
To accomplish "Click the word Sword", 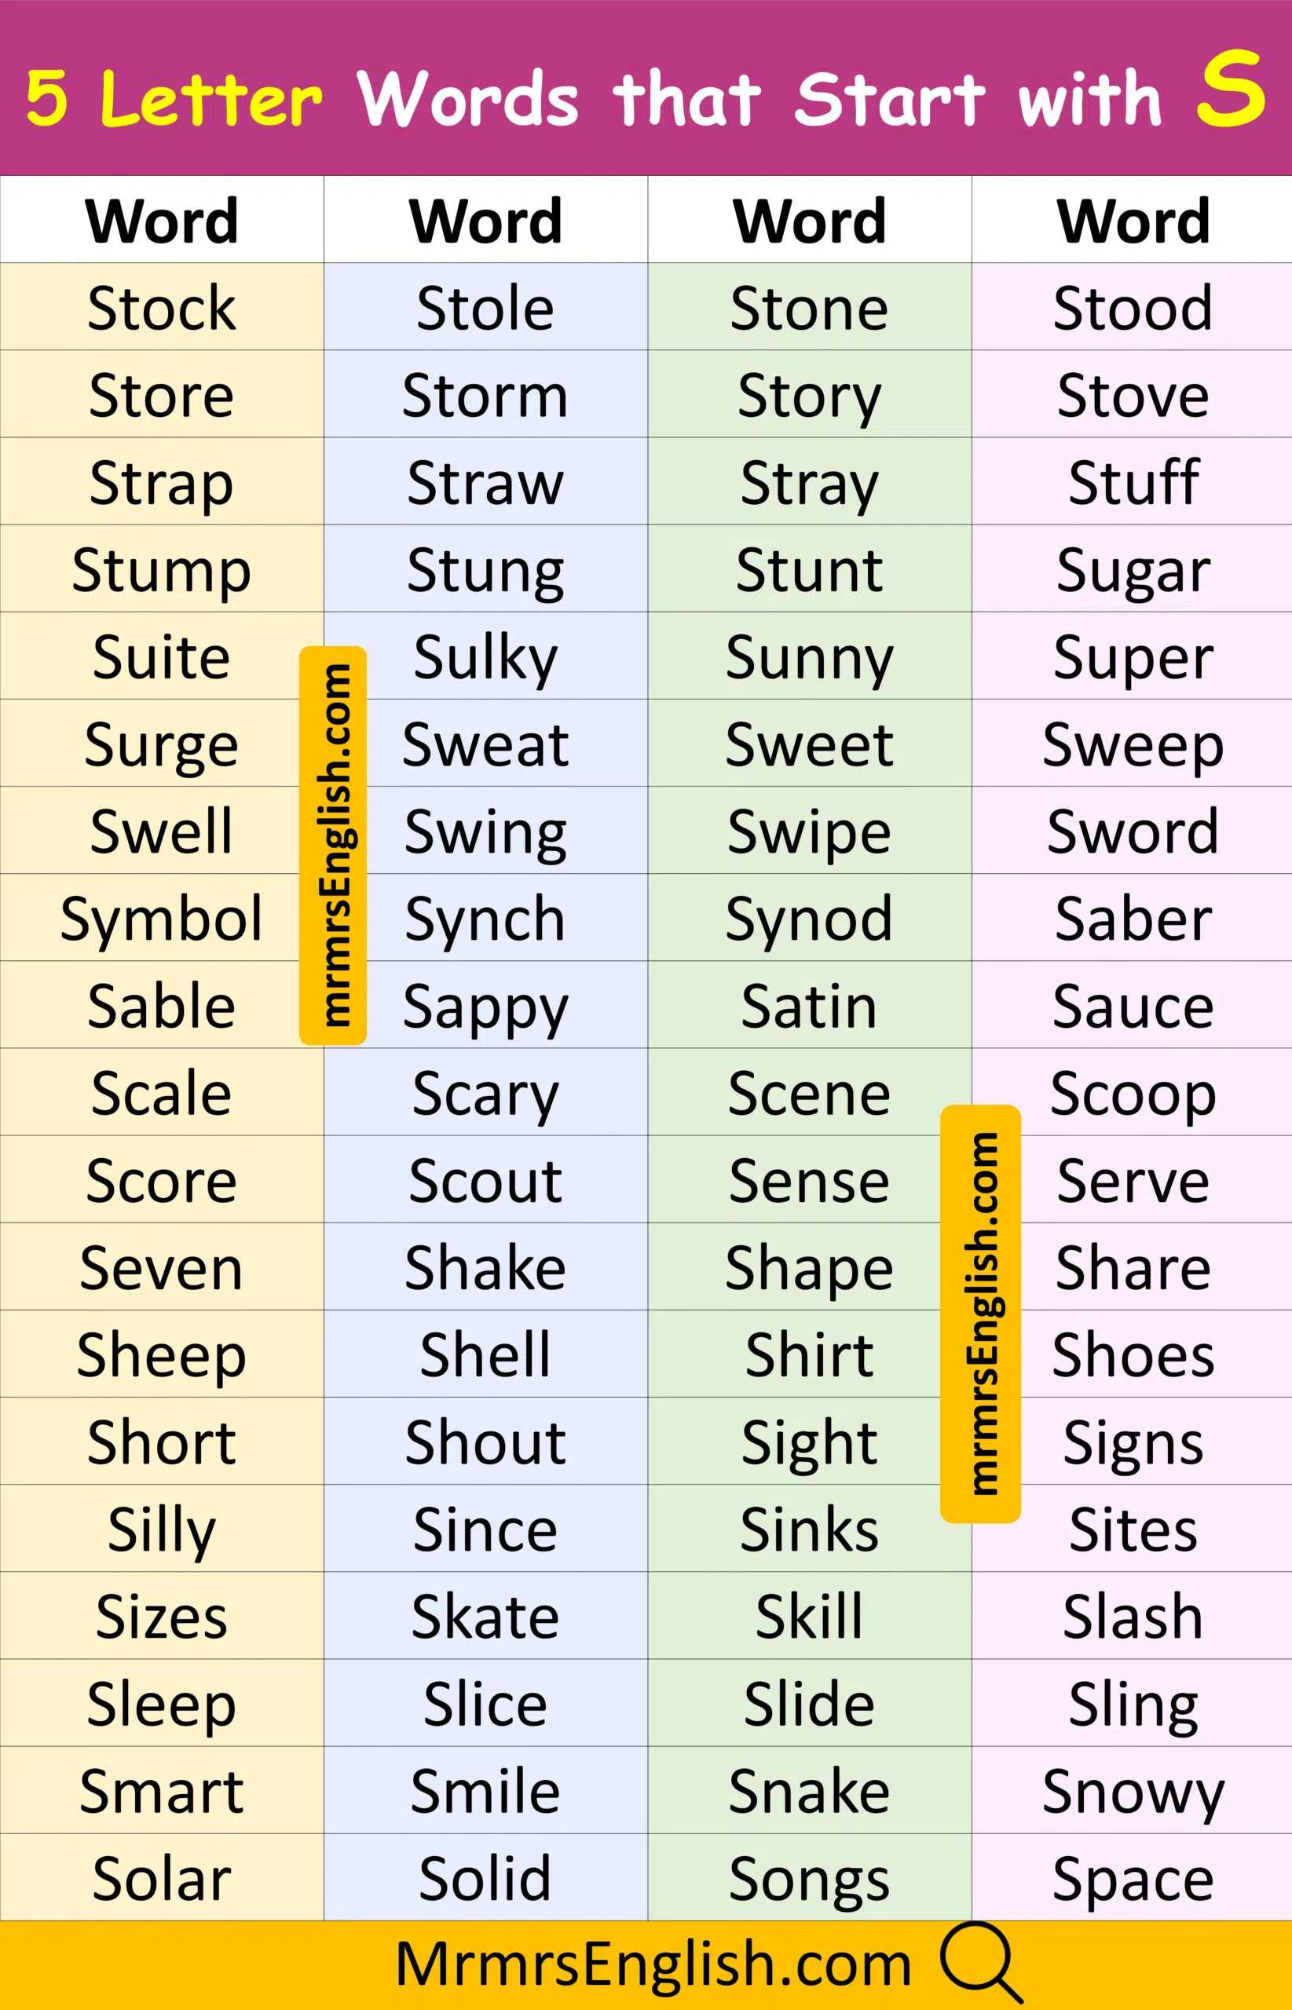I will [1133, 831].
